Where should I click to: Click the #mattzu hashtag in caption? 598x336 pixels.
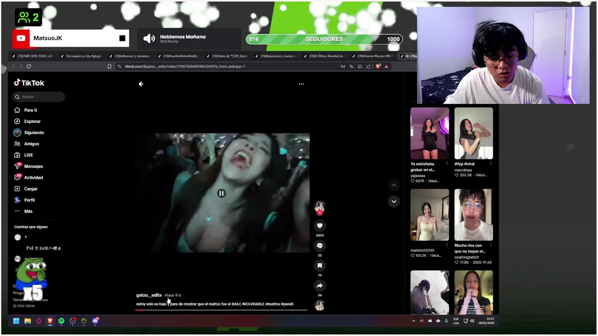(x=272, y=304)
